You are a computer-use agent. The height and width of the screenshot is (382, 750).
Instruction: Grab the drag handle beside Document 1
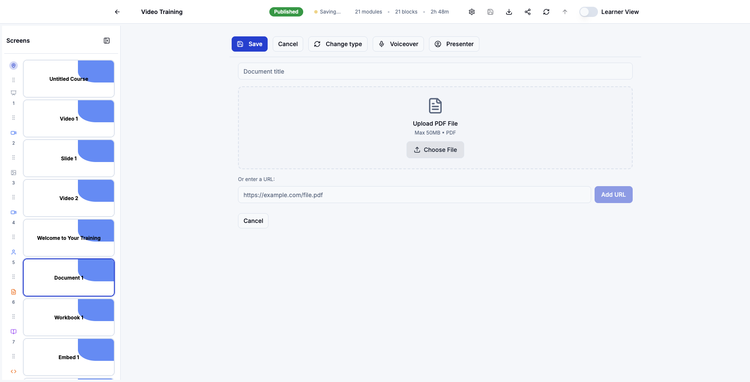[x=14, y=277]
